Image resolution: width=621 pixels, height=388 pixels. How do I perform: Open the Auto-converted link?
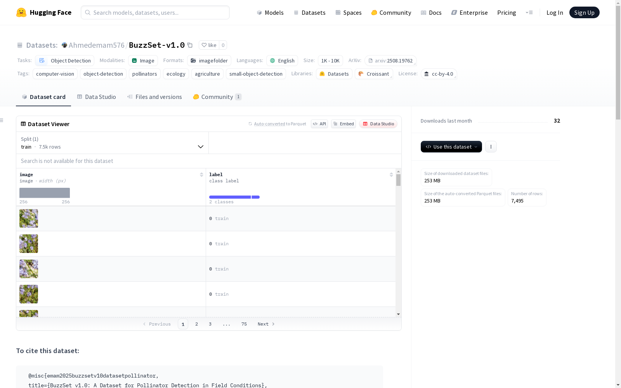coord(269,124)
